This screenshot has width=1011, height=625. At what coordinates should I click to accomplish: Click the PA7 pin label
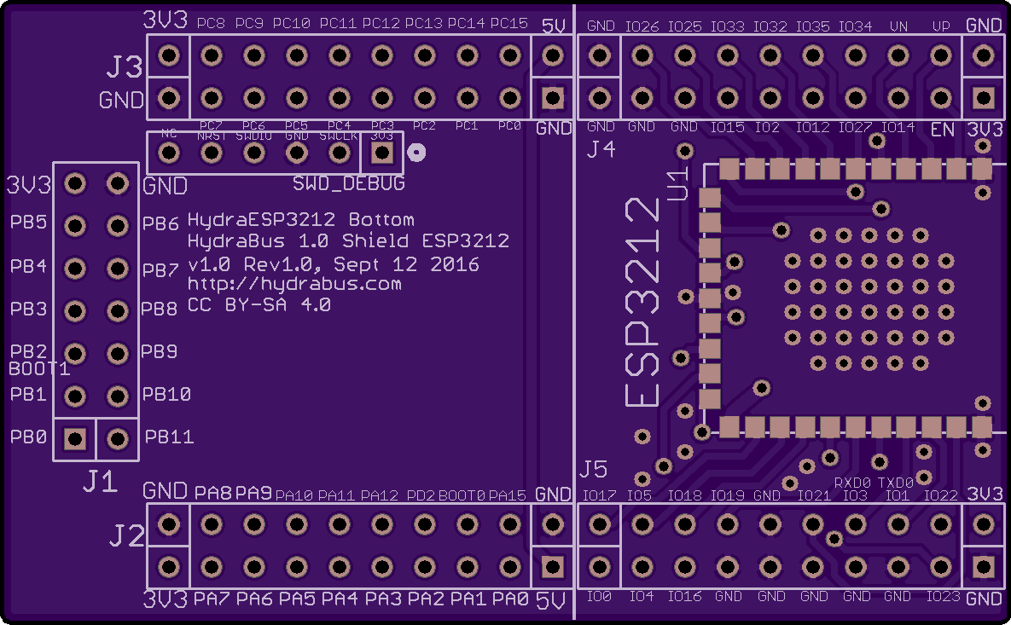tap(212, 599)
